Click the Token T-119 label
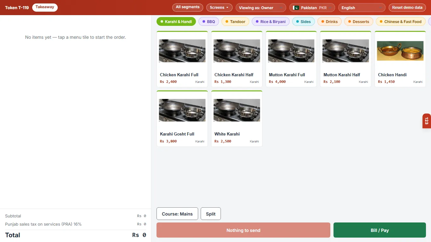431x242 pixels. coord(17,8)
